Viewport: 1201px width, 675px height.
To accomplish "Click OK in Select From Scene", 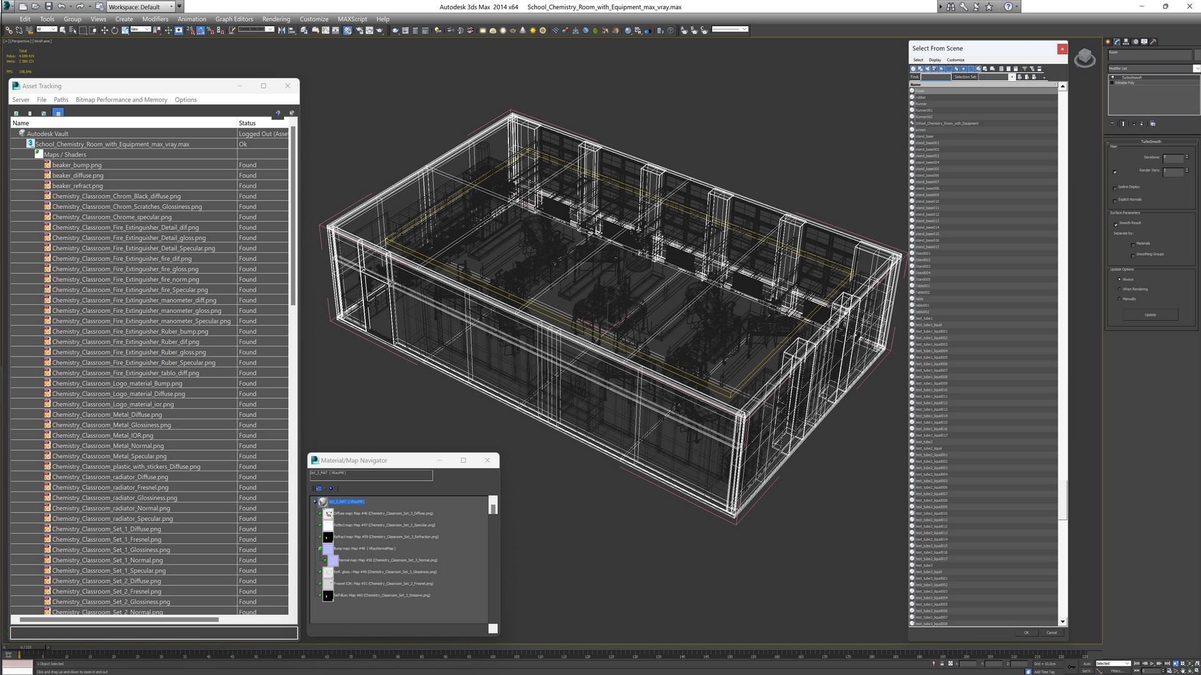I will 1026,632.
